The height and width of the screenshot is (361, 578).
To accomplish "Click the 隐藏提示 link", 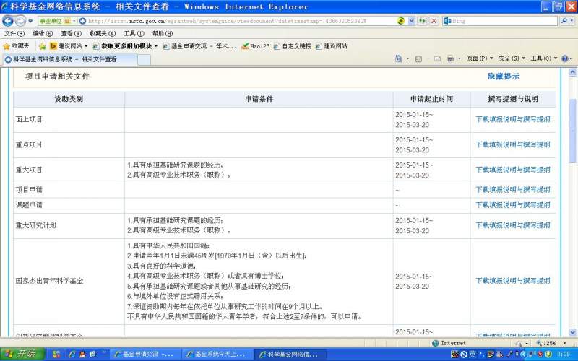I will [x=503, y=77].
